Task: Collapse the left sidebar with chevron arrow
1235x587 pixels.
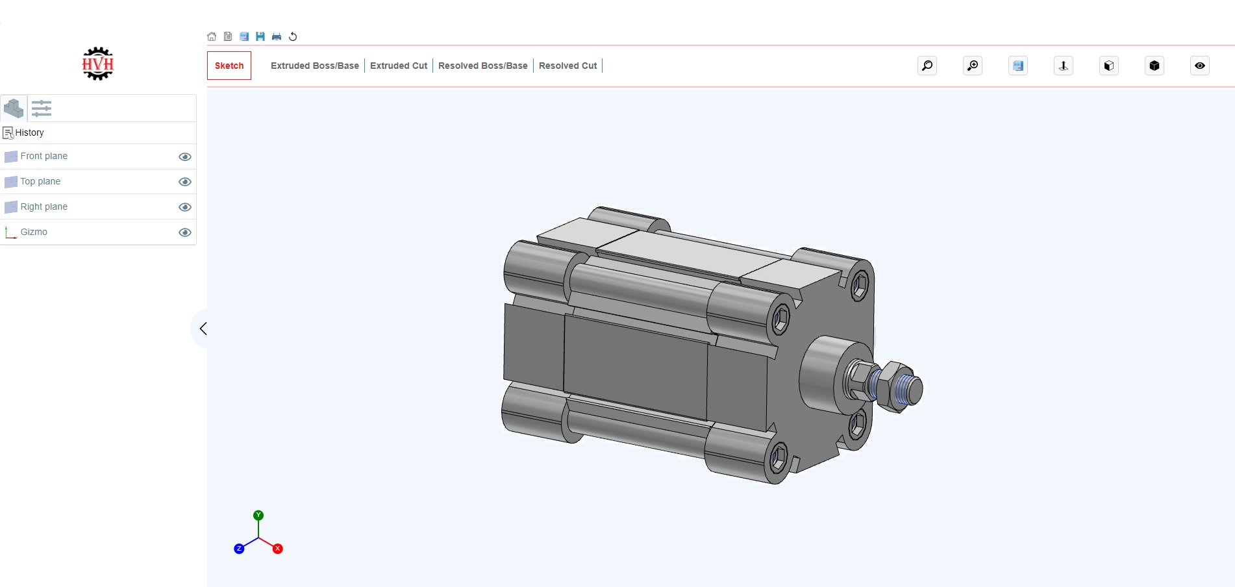Action: pos(203,329)
